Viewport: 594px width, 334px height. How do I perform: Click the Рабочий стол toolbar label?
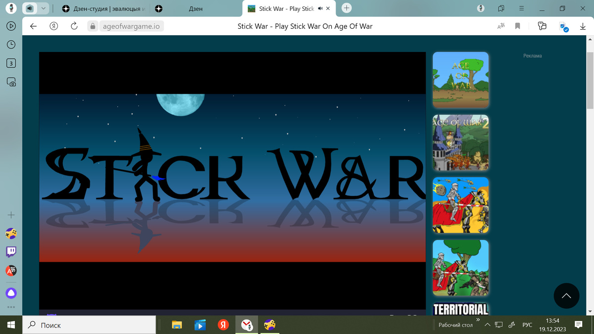point(455,325)
